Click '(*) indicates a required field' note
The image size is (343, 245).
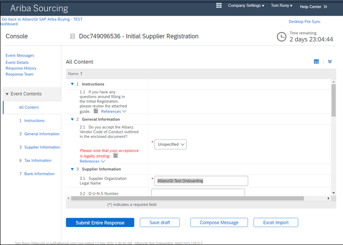tap(132, 205)
